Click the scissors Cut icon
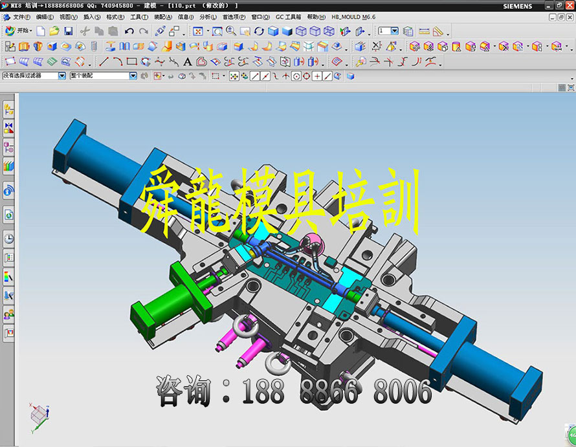Image resolution: width=576 pixels, height=447 pixels. [x=85, y=31]
